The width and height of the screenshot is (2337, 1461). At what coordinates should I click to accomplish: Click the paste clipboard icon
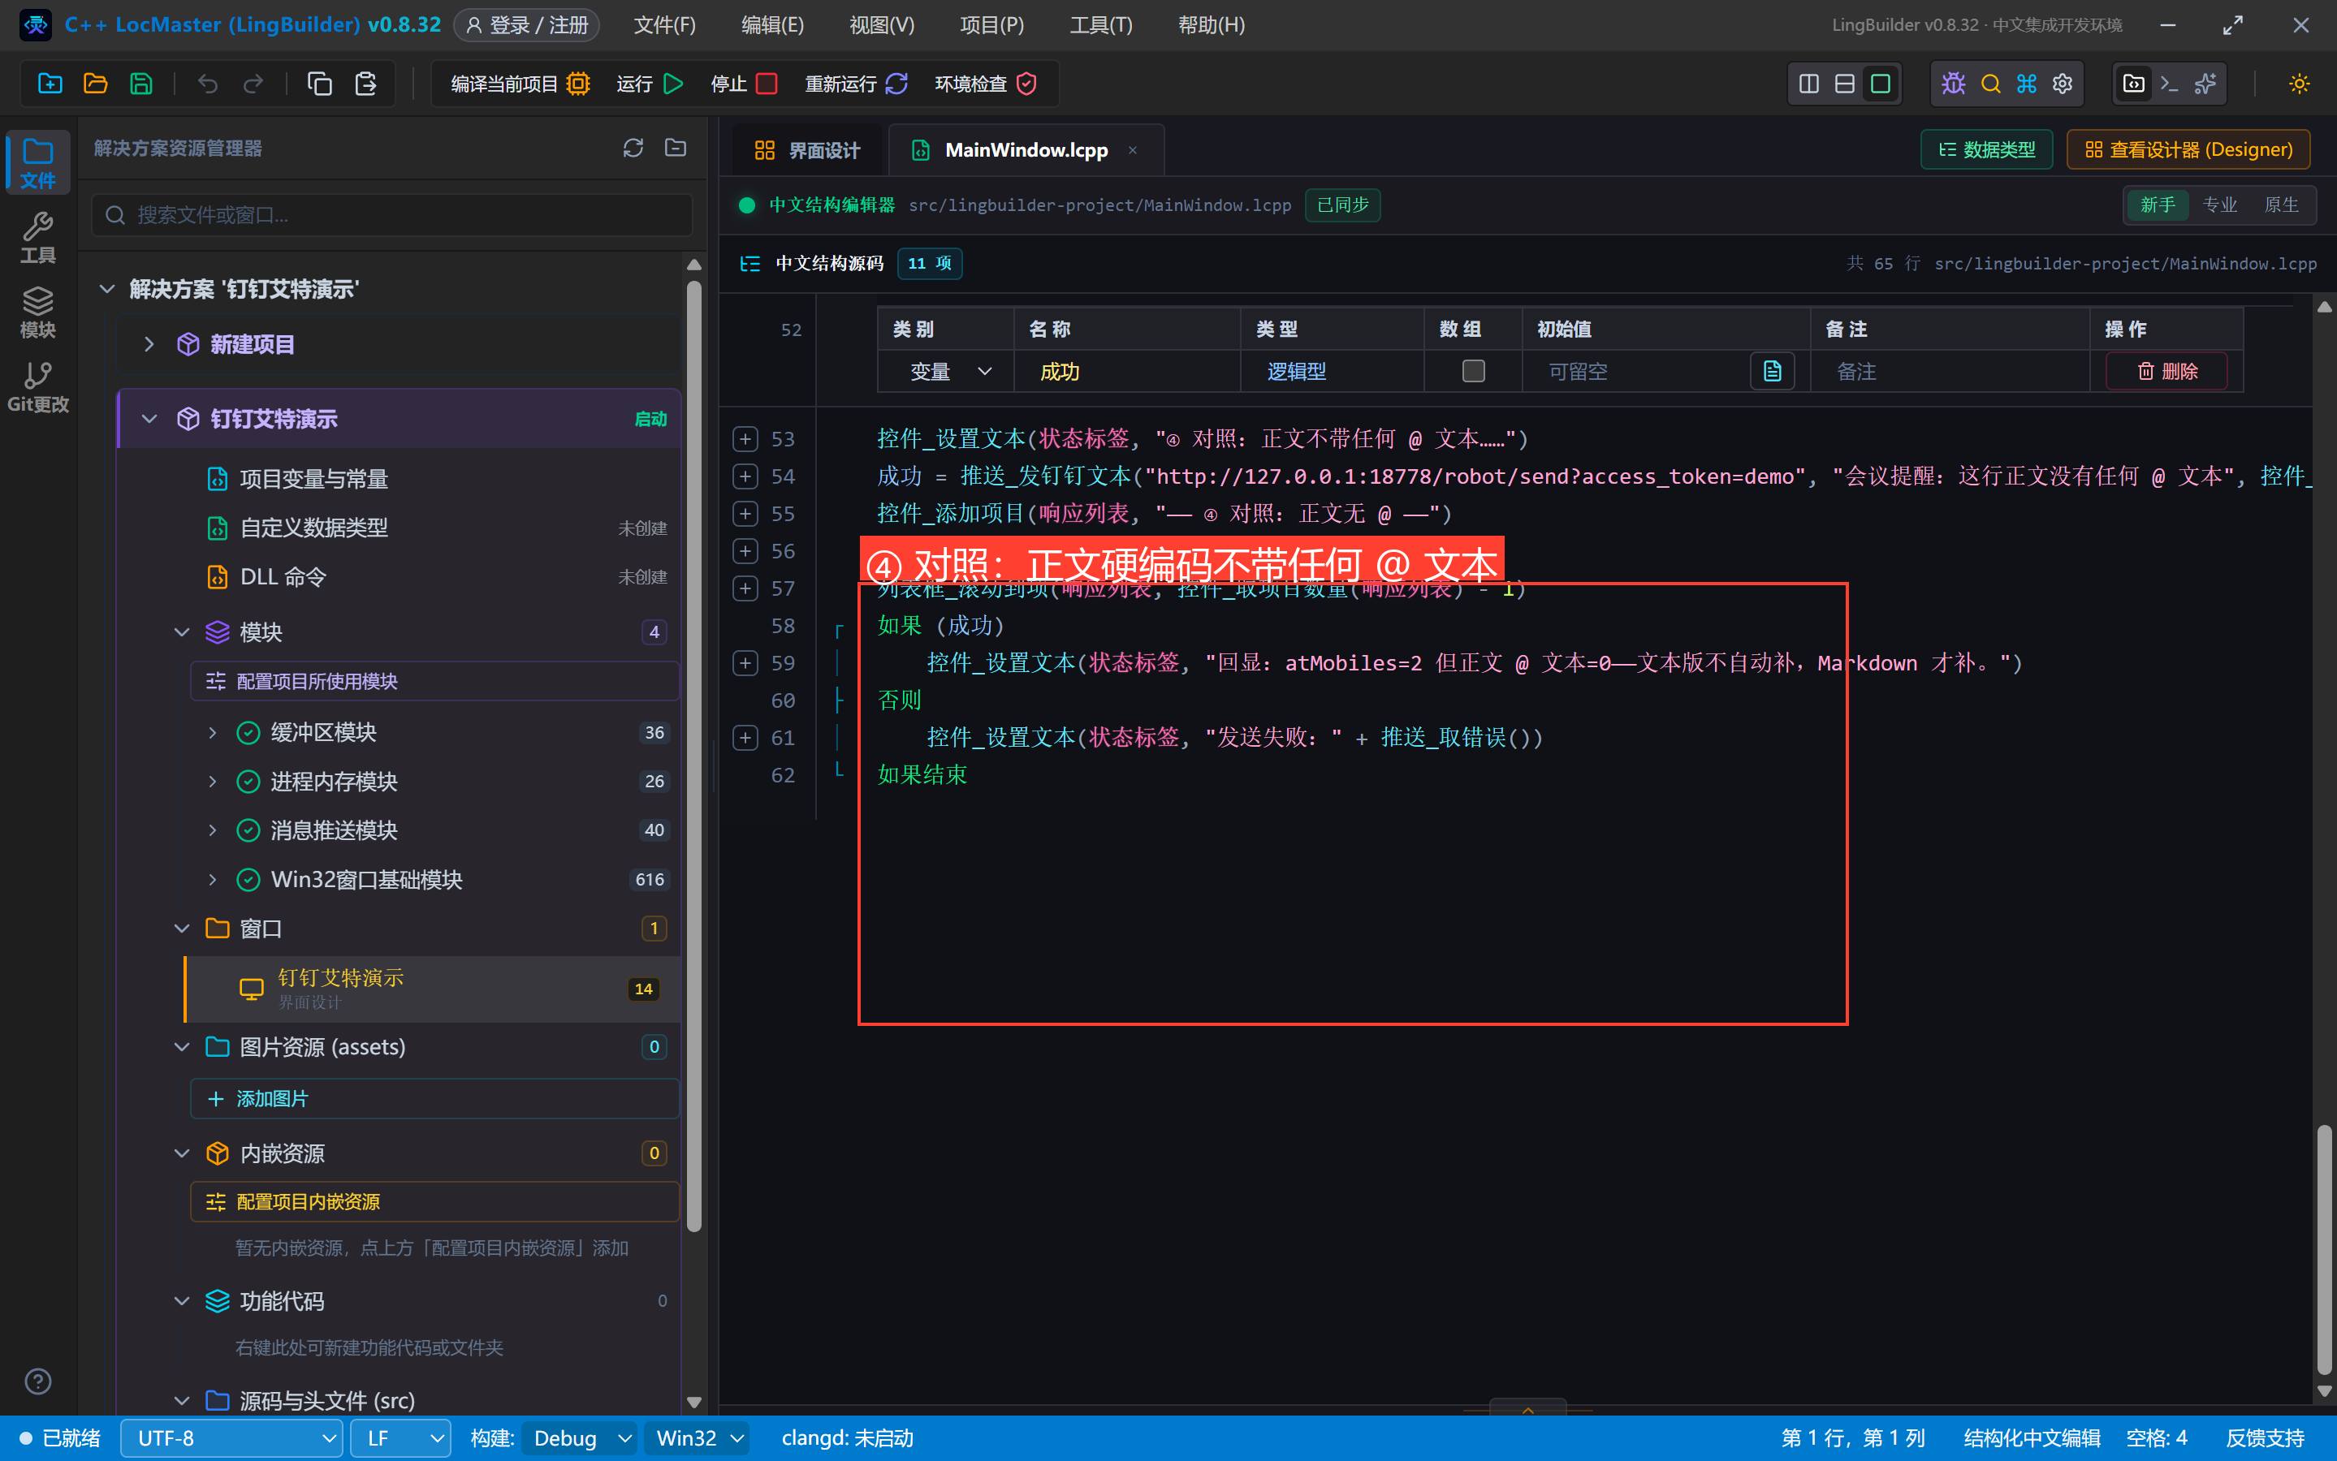point(365,84)
